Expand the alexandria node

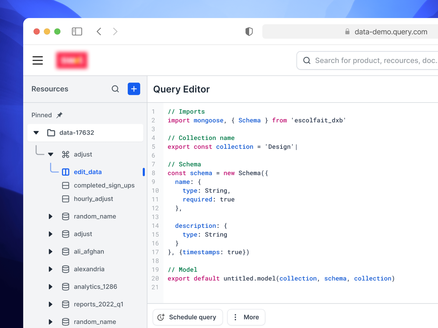pos(50,269)
